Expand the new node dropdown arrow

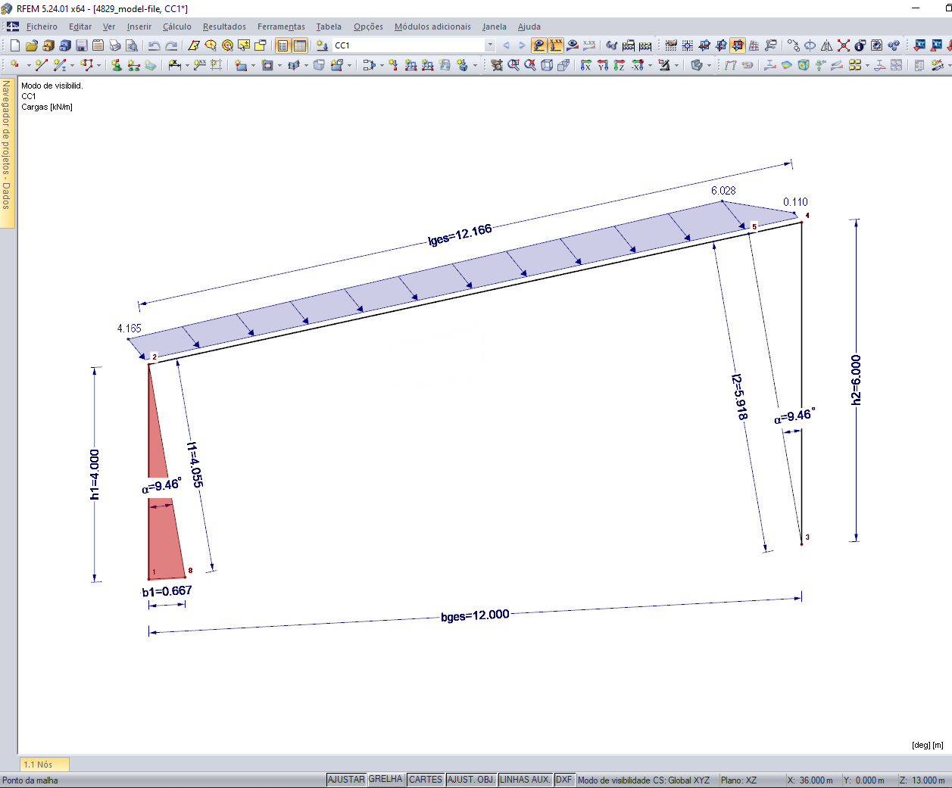(29, 65)
